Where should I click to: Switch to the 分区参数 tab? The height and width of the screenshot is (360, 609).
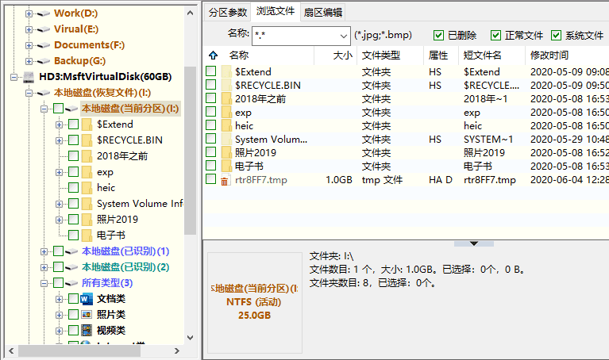[228, 12]
